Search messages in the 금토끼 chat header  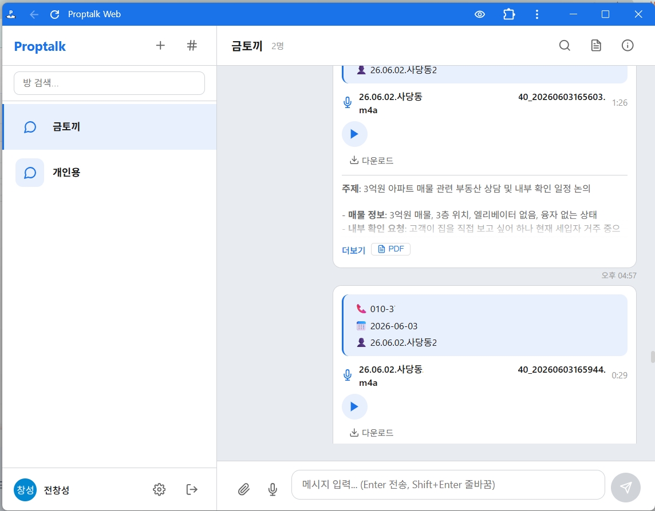565,46
